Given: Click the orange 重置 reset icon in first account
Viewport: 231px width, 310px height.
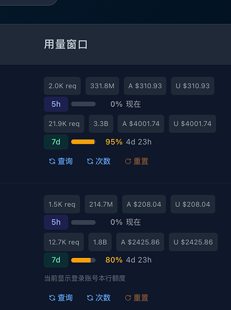Looking at the screenshot, I should click(128, 161).
